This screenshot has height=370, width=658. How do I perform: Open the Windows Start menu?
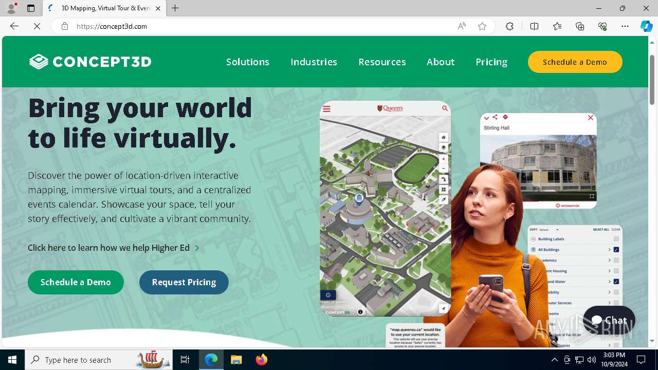click(12, 360)
